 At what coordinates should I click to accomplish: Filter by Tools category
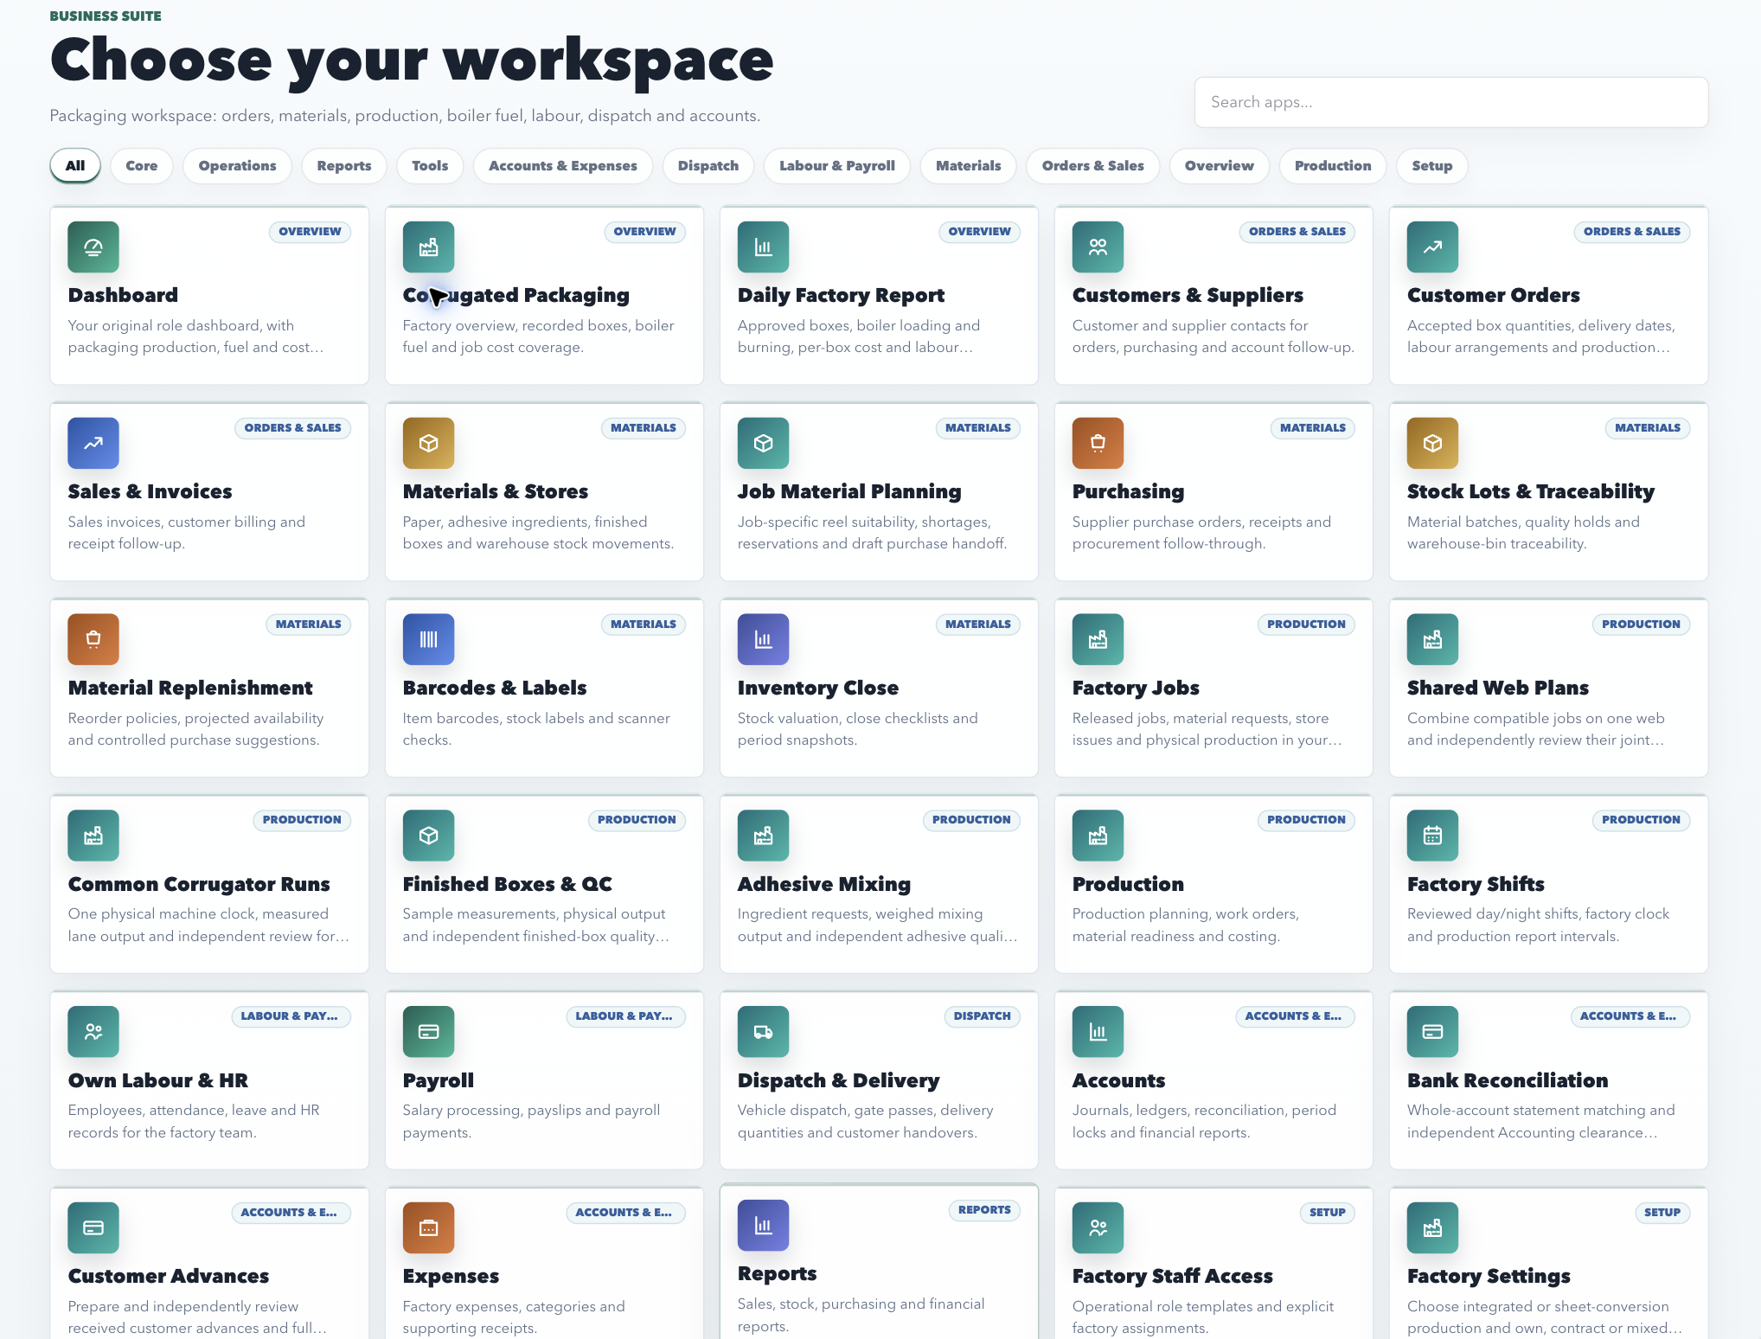click(x=430, y=166)
